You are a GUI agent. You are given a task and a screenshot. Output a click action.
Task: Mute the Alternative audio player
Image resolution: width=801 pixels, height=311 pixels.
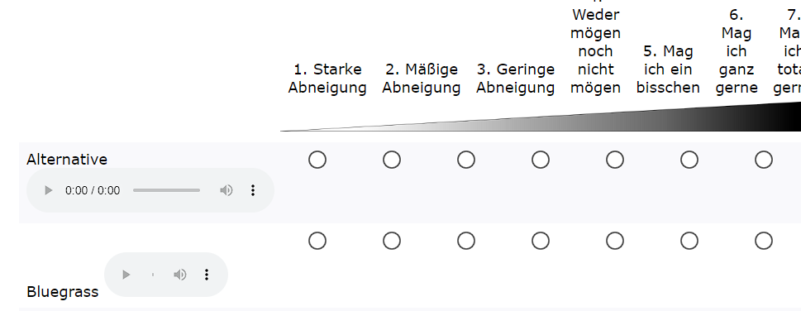(x=226, y=191)
